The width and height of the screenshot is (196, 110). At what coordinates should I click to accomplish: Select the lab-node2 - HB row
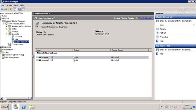click(x=92, y=60)
